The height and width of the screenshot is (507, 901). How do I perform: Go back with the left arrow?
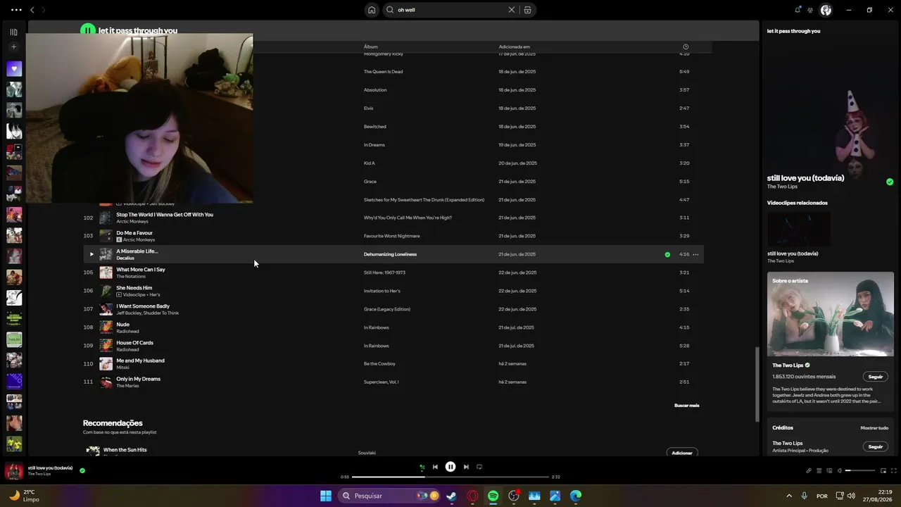coord(32,10)
